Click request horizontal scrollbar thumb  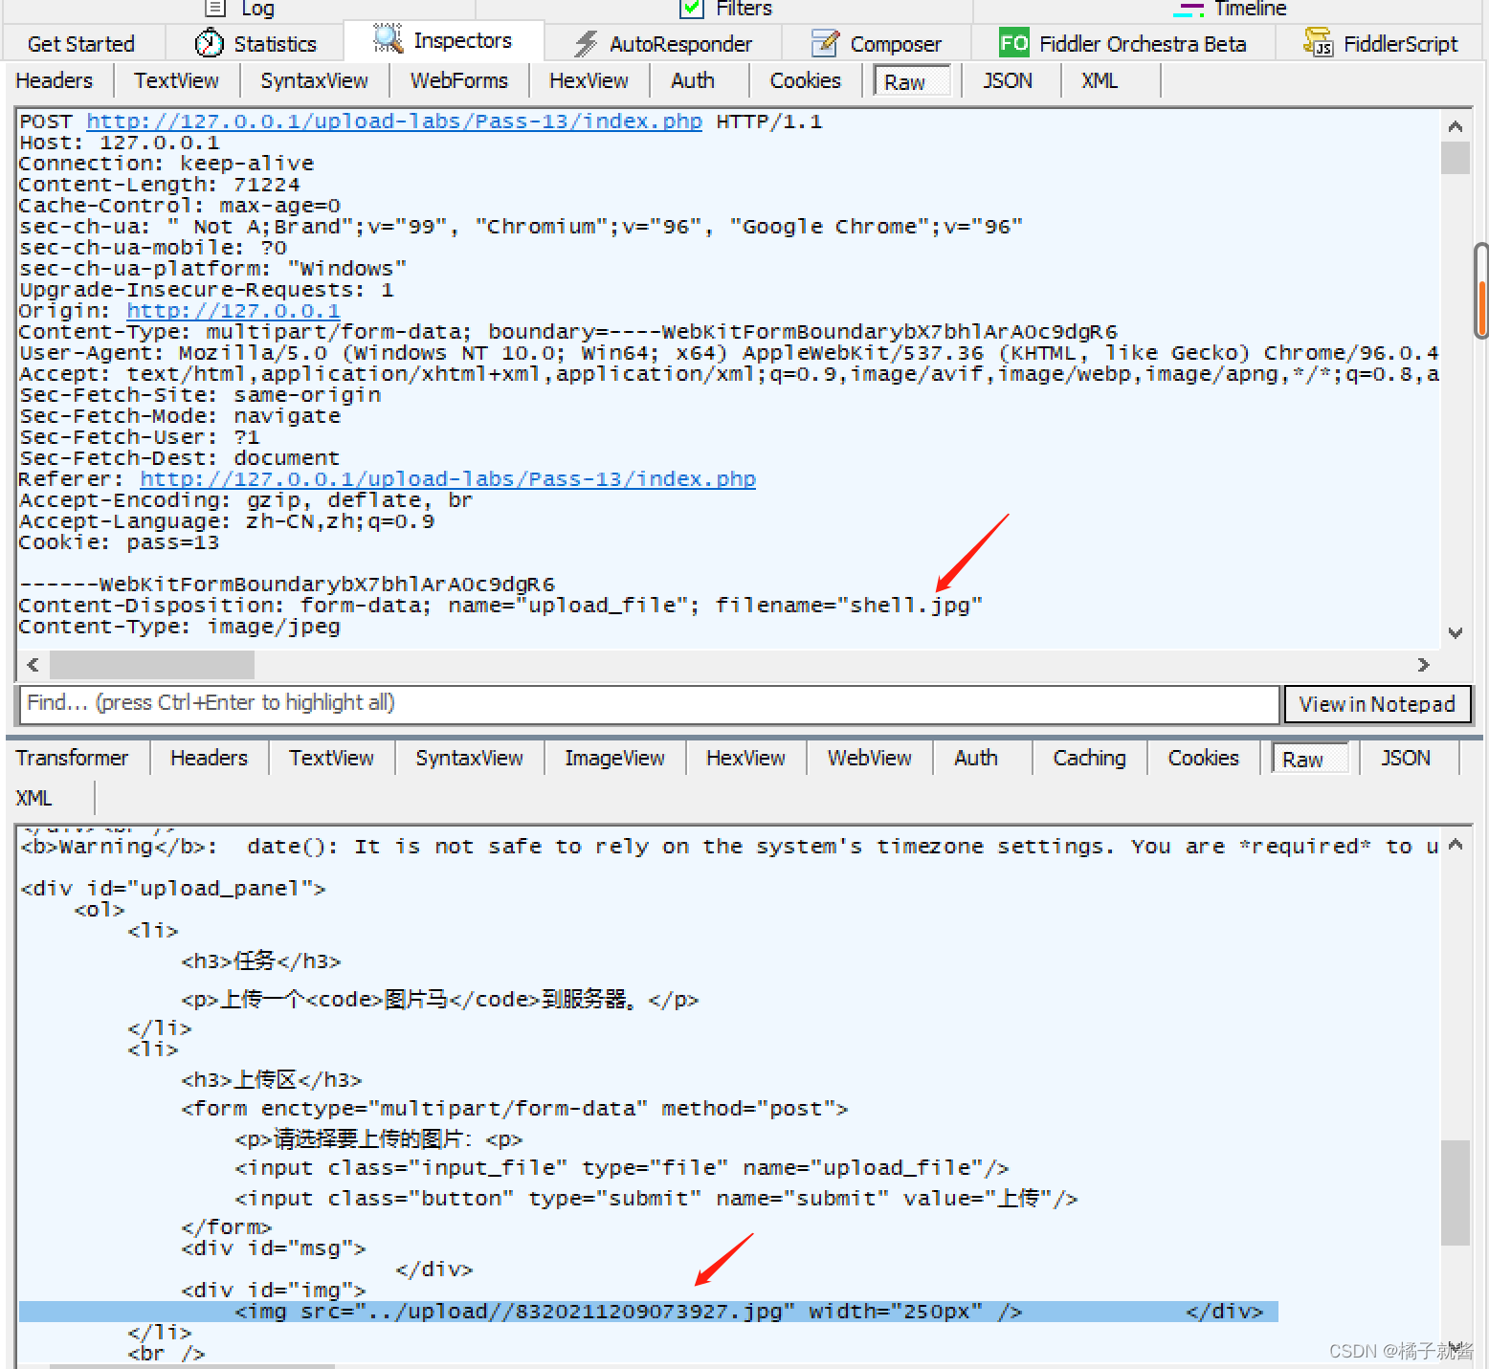tap(152, 664)
